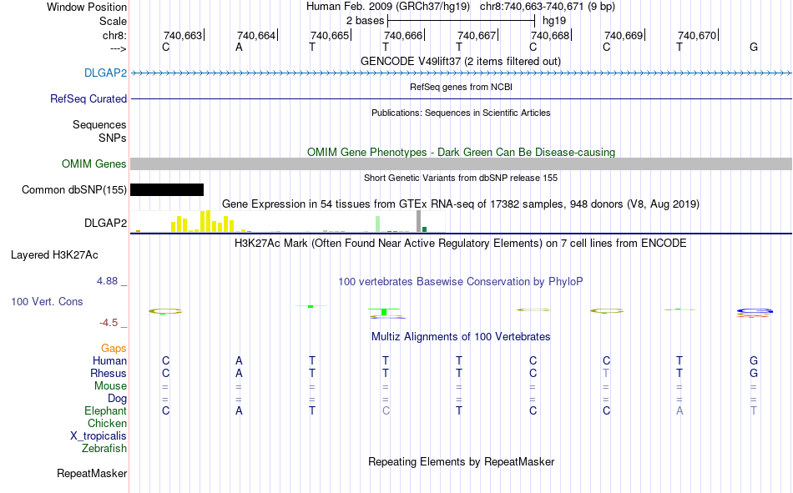Click the Gaps label in Multiz alignment
793x493 pixels.
[114, 348]
